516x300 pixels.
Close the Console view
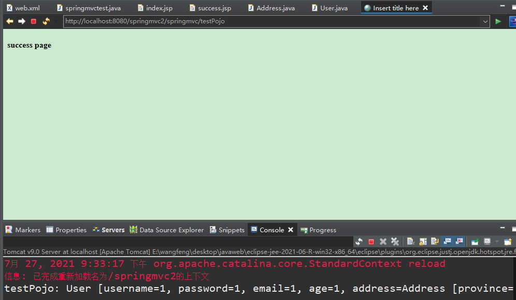coord(291,230)
